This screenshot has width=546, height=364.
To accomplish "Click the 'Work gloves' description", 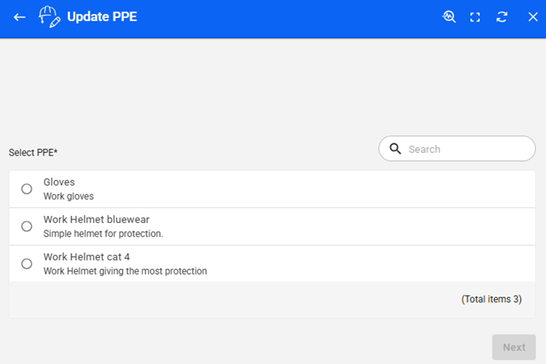I will click(x=69, y=196).
